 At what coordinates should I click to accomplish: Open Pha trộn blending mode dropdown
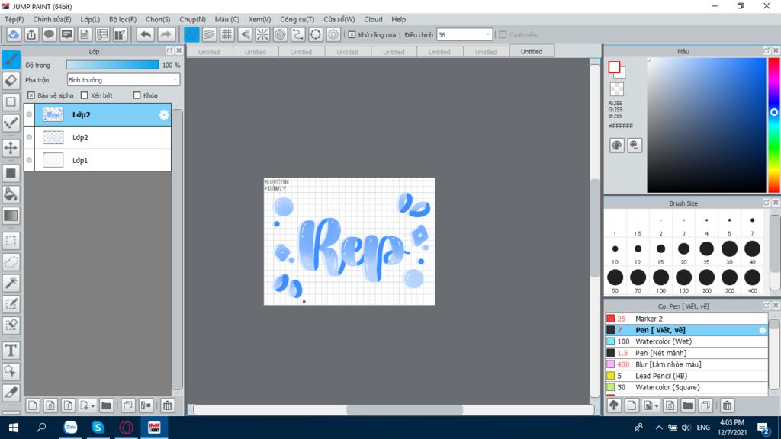123,79
